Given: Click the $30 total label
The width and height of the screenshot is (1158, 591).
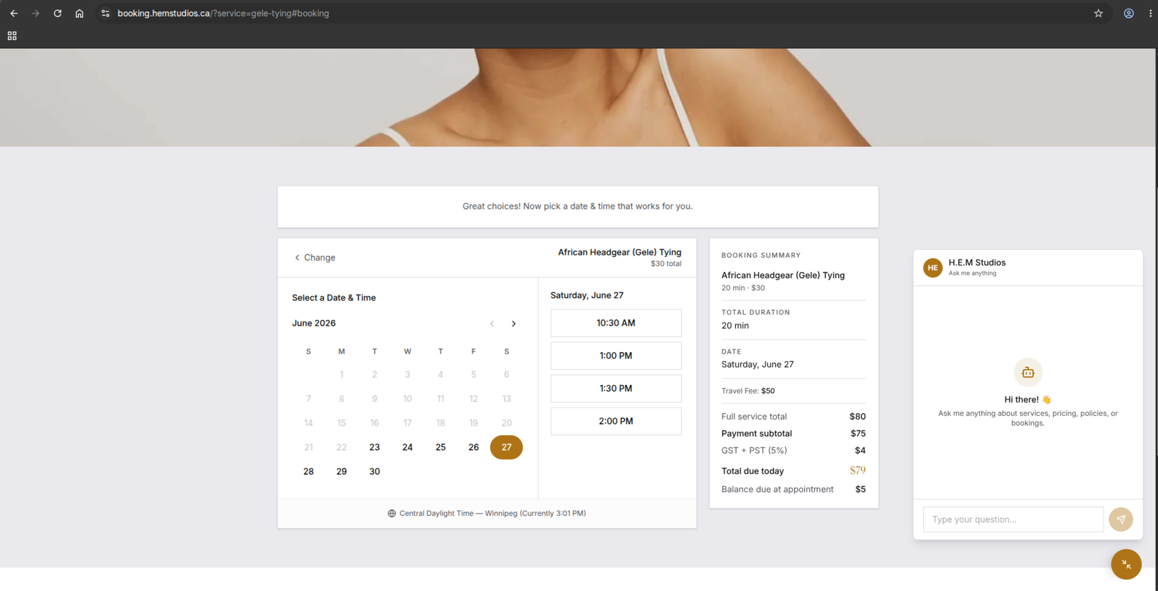Looking at the screenshot, I should tap(666, 264).
